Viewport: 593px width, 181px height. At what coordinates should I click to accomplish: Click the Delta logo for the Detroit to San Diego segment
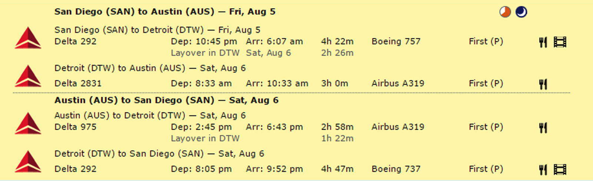(28, 162)
